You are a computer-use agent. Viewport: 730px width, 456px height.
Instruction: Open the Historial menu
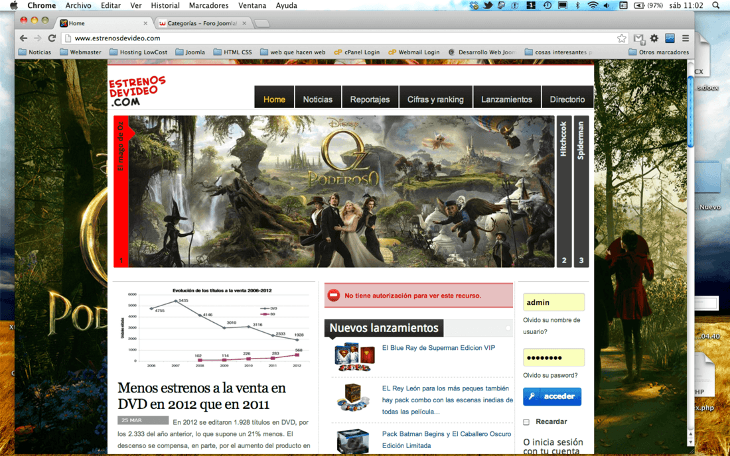pos(165,5)
